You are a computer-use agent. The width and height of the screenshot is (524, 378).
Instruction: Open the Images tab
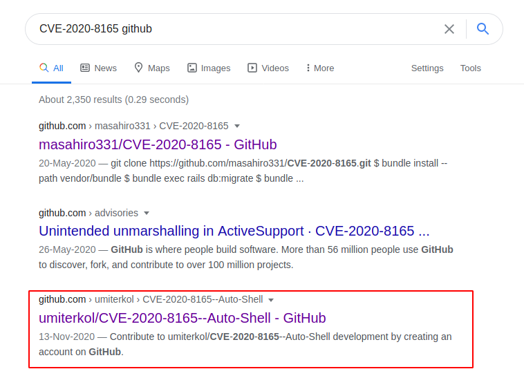pyautogui.click(x=209, y=68)
